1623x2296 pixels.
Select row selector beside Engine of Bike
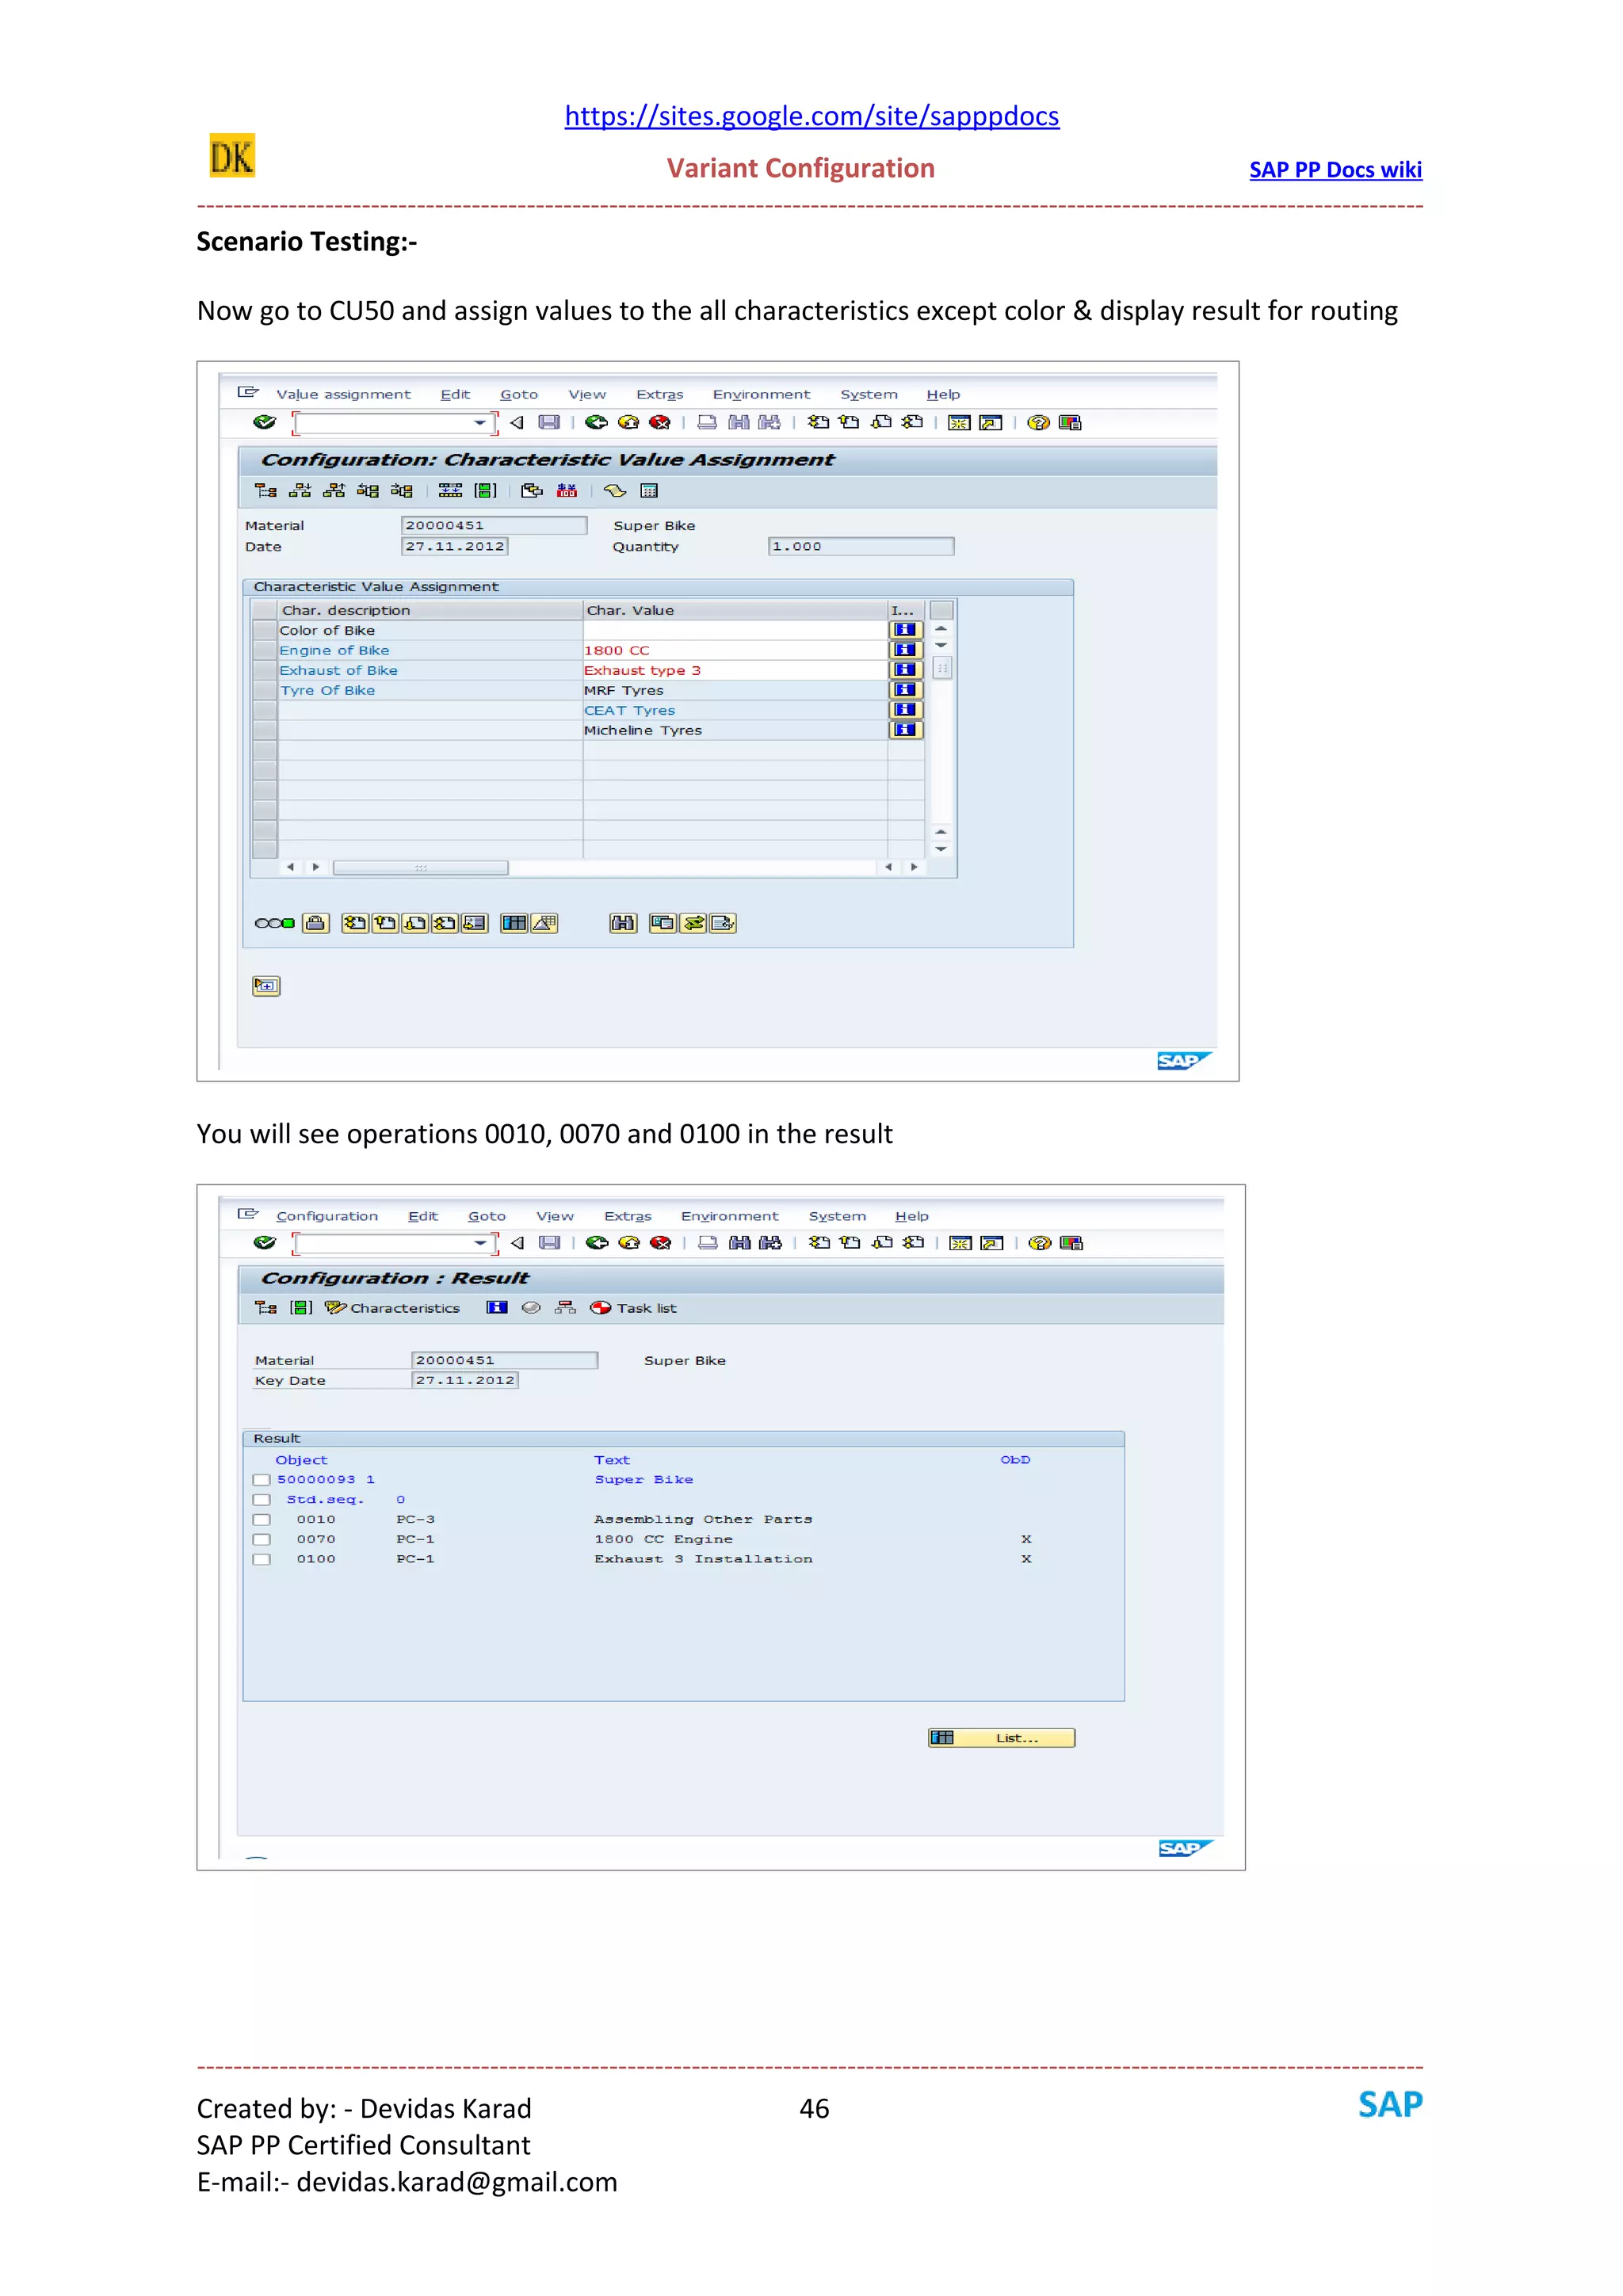[265, 650]
